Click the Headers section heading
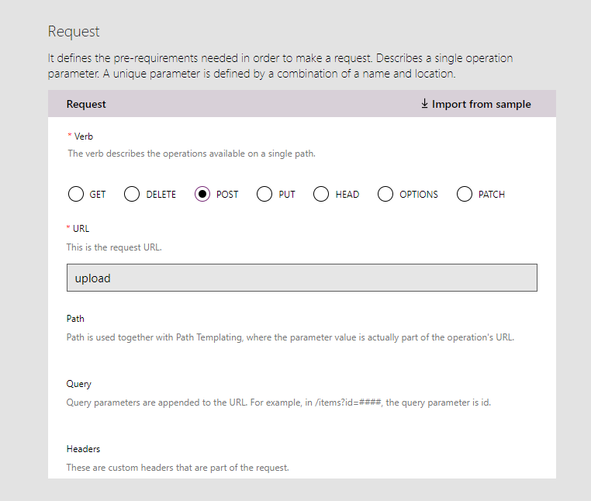The image size is (591, 501). coord(83,449)
